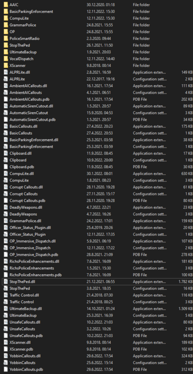
Task: Select the BasicParkingEnforcement.dll file name
Action: (34, 140)
